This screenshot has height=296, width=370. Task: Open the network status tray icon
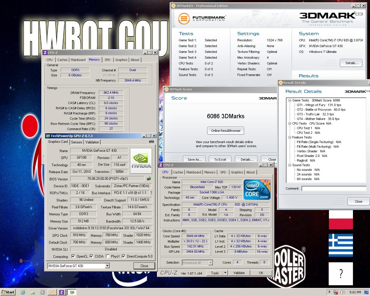point(336,292)
